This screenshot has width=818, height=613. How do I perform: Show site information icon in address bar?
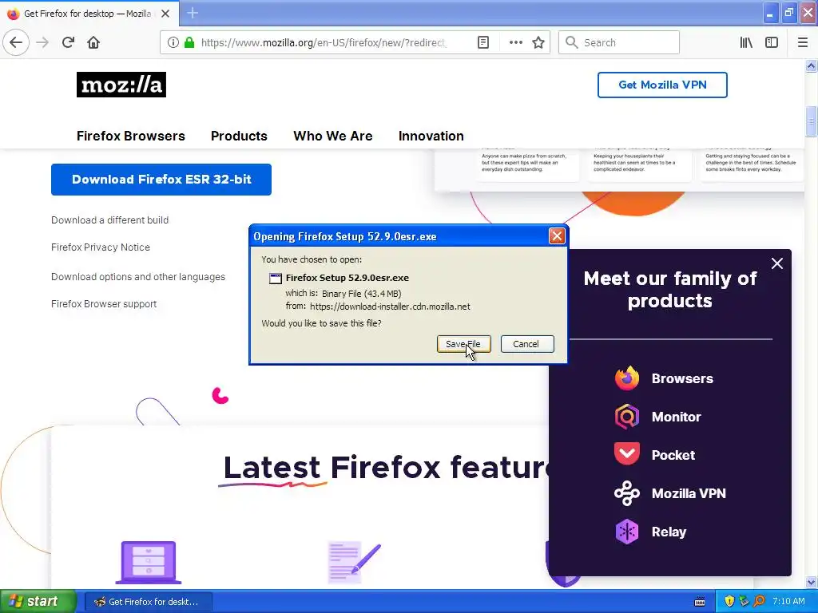coord(173,42)
